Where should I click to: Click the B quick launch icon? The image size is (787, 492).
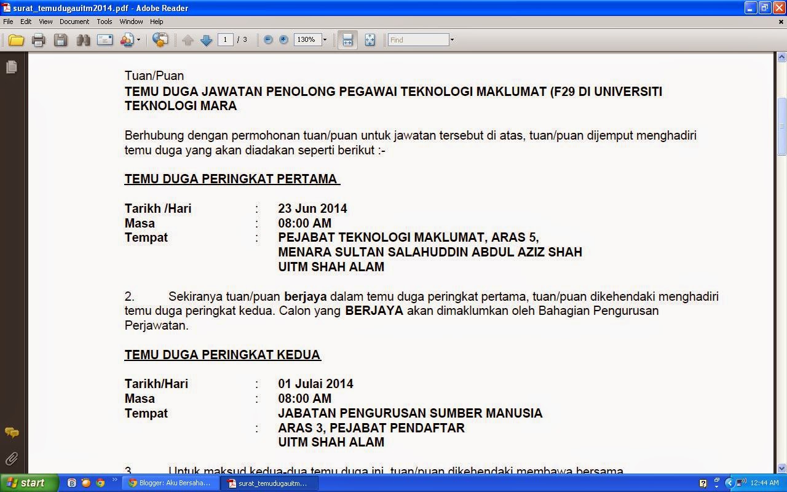[72, 483]
